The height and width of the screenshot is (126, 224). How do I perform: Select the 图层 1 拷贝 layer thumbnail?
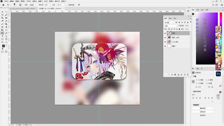coord(169,37)
